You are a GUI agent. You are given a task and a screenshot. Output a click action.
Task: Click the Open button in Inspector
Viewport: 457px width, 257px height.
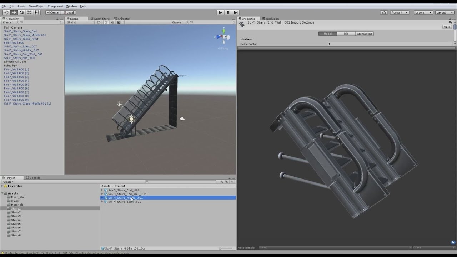pyautogui.click(x=447, y=27)
